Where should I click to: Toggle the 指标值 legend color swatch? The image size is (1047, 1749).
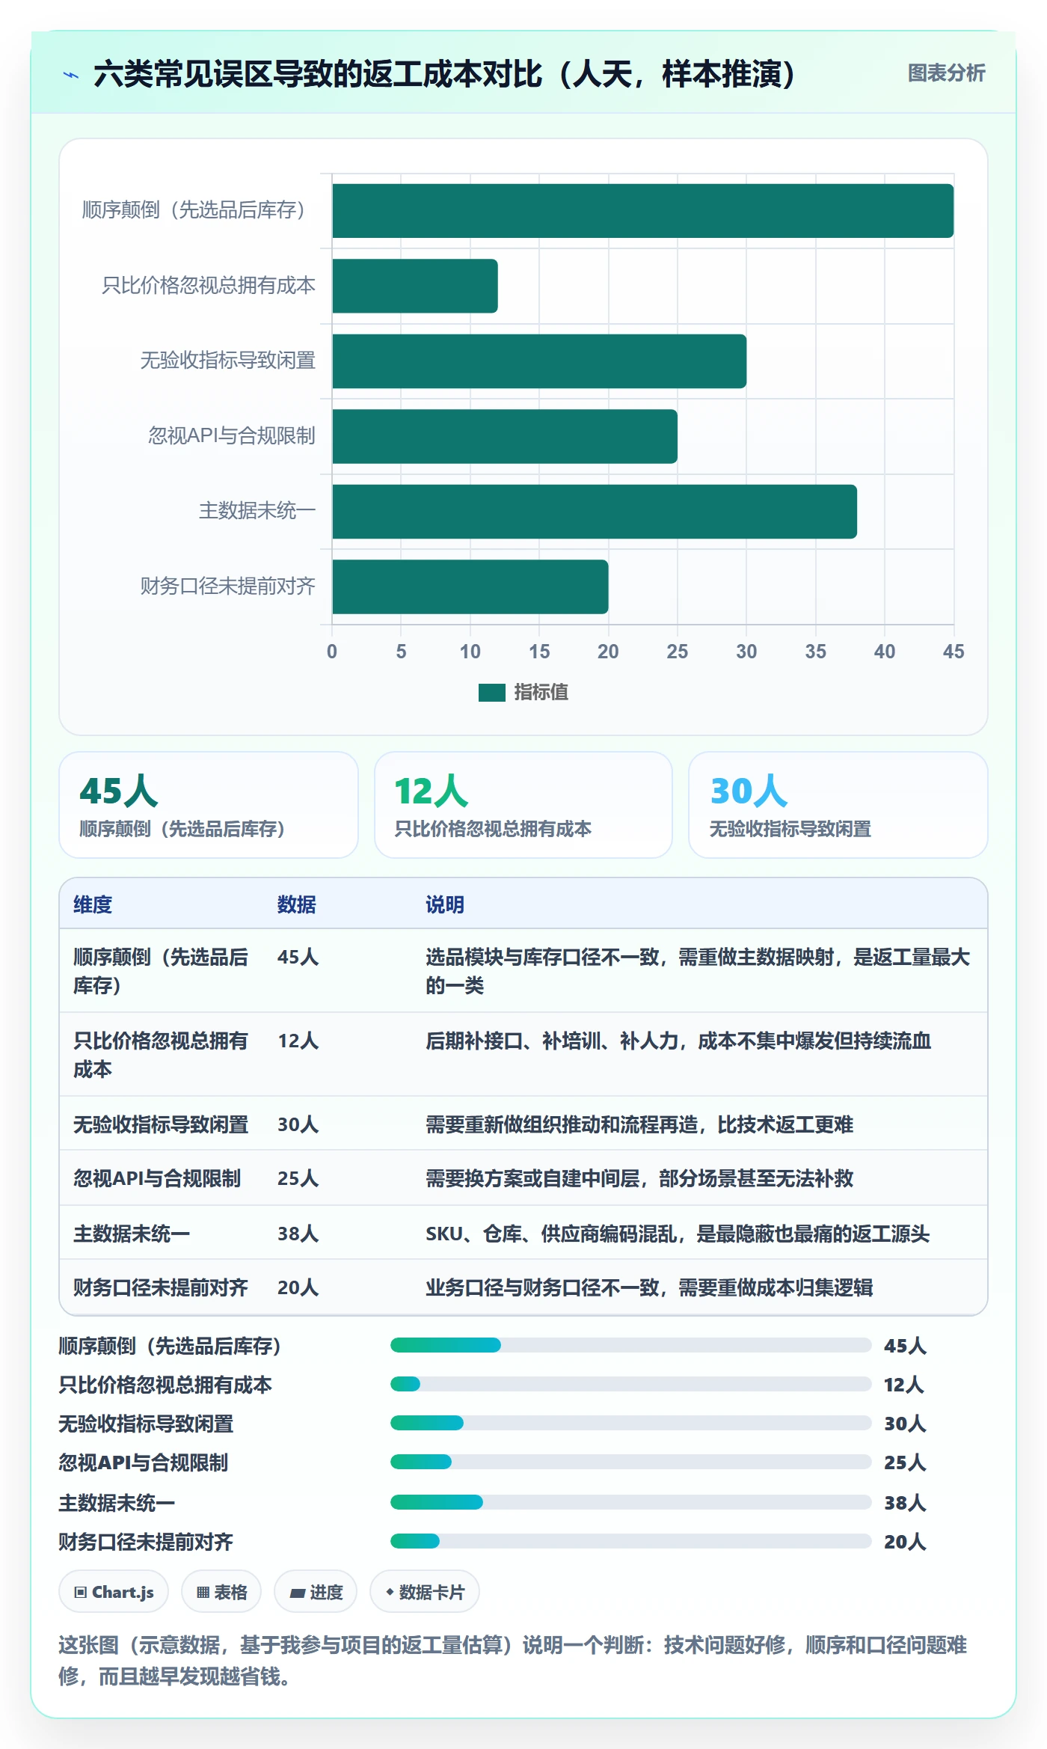[x=491, y=693]
